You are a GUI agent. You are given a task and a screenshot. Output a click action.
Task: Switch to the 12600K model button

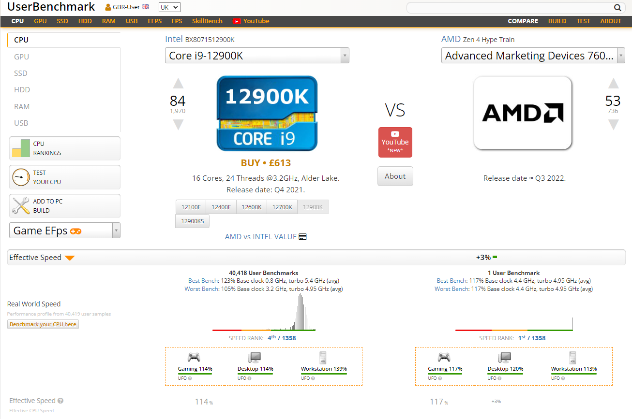pyautogui.click(x=252, y=207)
